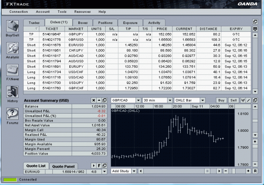Screen dimensions: 264x185
Task: Zoom out chart vertically with minus icon
Action: click(255, 164)
